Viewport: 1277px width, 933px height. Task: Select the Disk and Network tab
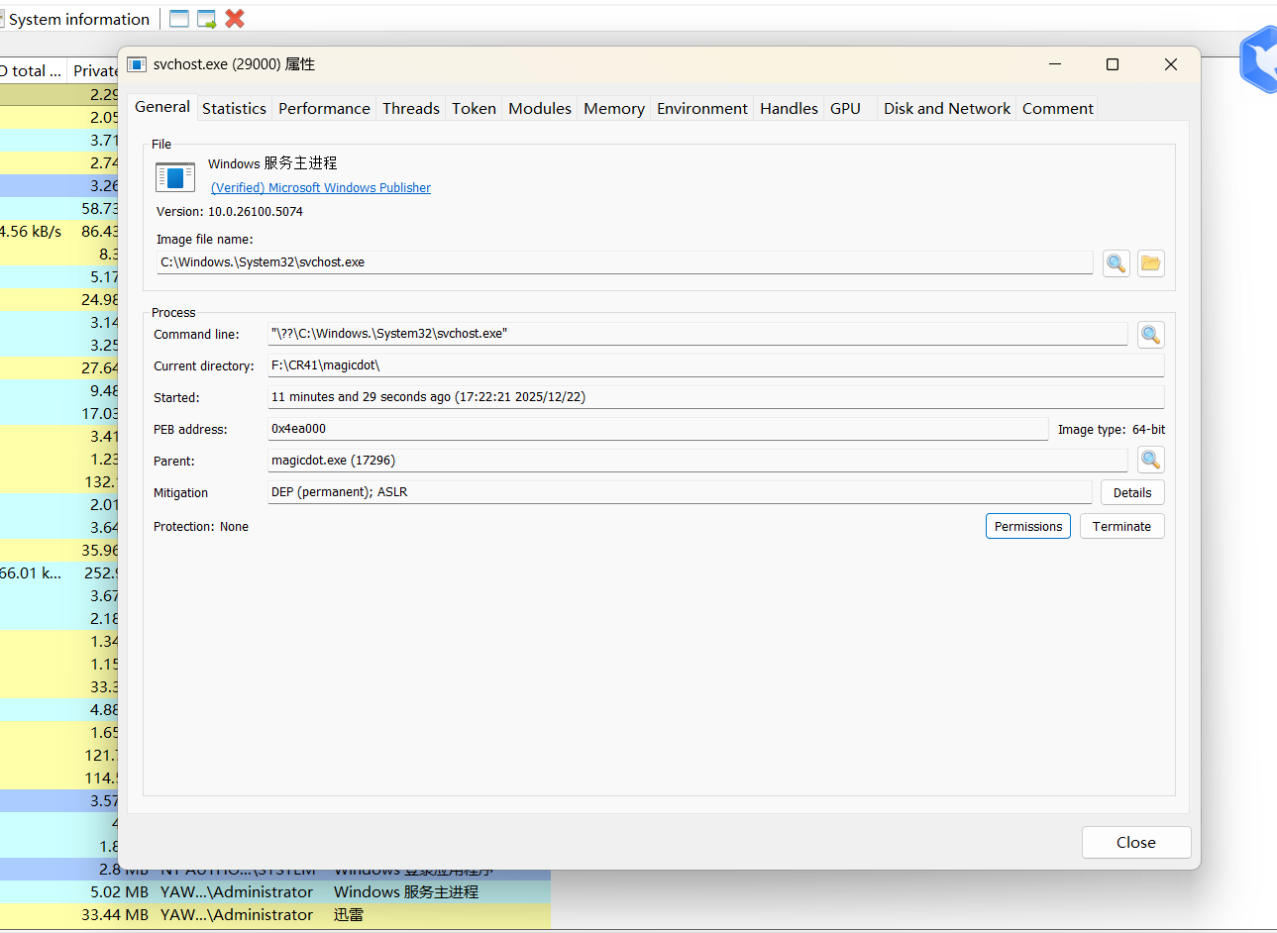947,109
